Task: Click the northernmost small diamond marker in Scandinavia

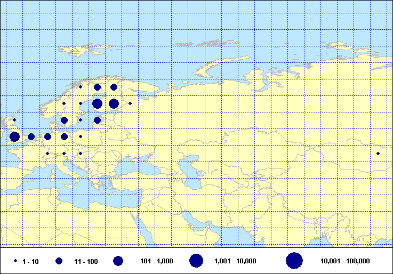Action: (81, 86)
